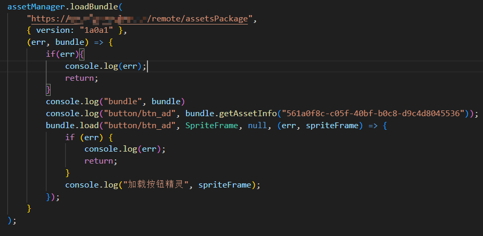Image resolution: width=483 pixels, height=236 pixels.
Task: Click the final closing parenthesis and semicolon
Action: (13, 220)
